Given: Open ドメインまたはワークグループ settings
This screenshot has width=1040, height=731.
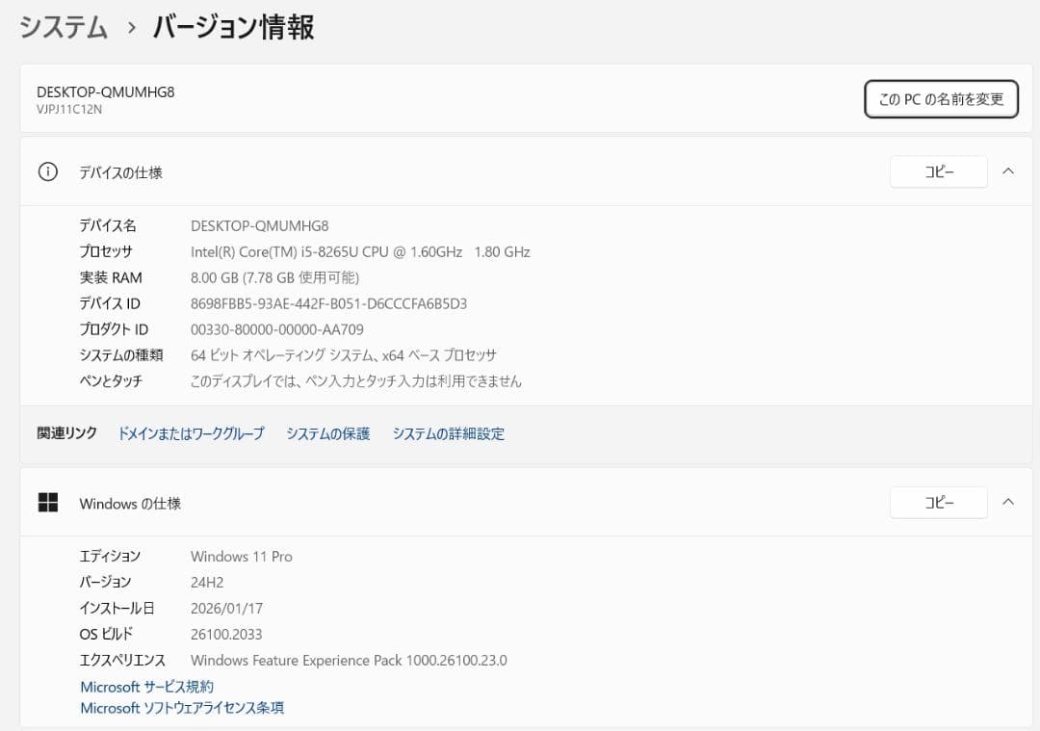Looking at the screenshot, I should (191, 433).
